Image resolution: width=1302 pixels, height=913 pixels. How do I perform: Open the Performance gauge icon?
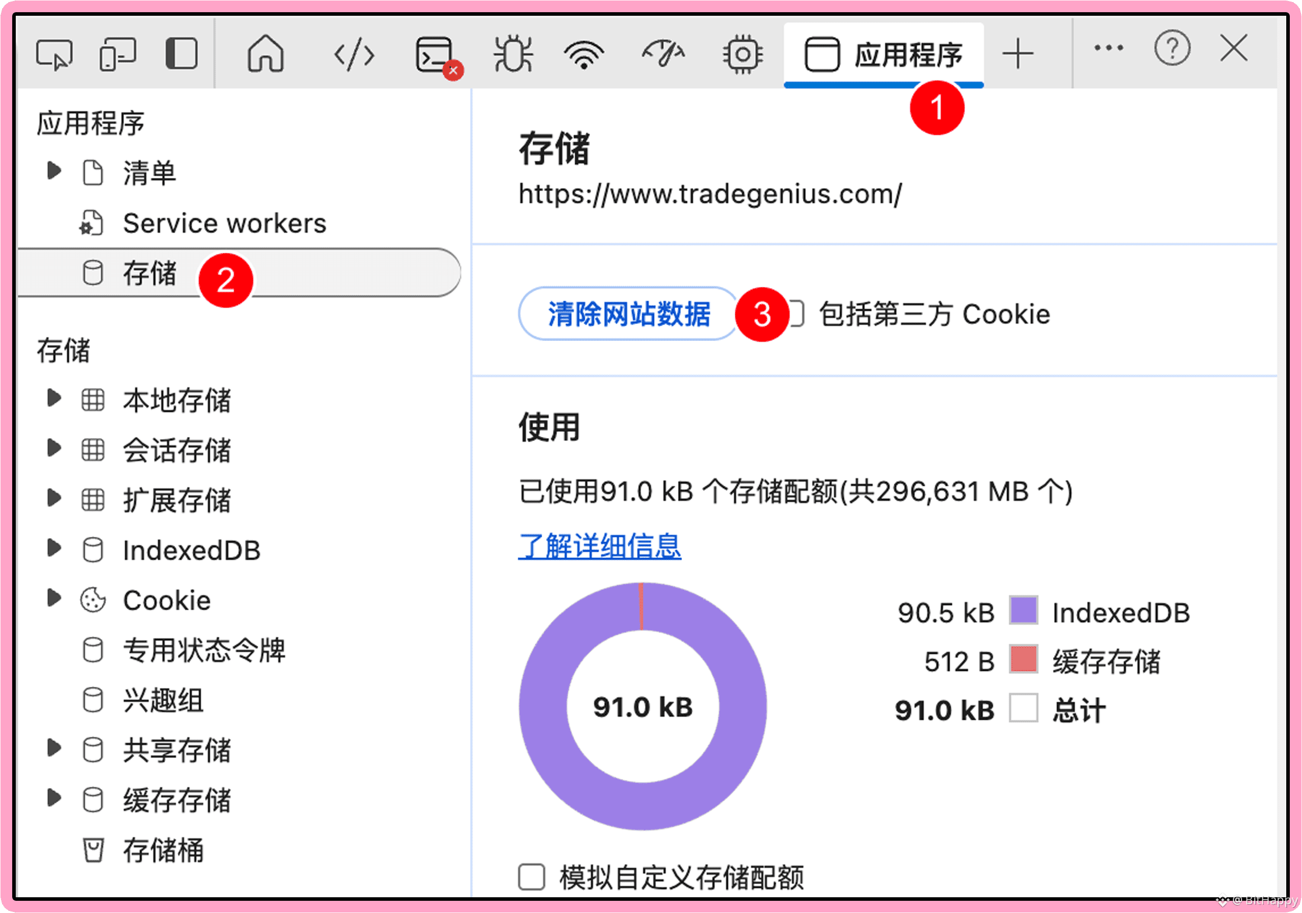click(663, 54)
